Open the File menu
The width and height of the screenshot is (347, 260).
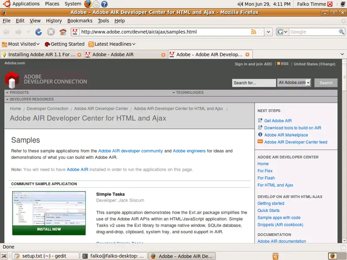click(7, 21)
